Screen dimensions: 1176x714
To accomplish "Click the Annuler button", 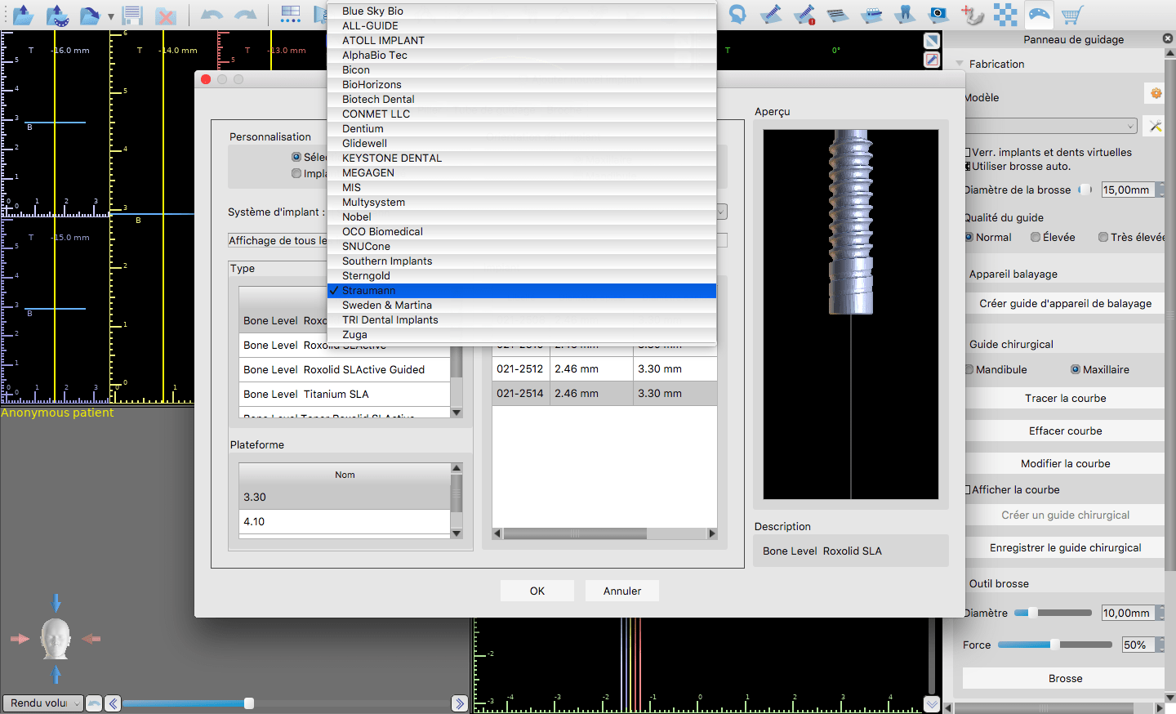I will click(x=621, y=591).
